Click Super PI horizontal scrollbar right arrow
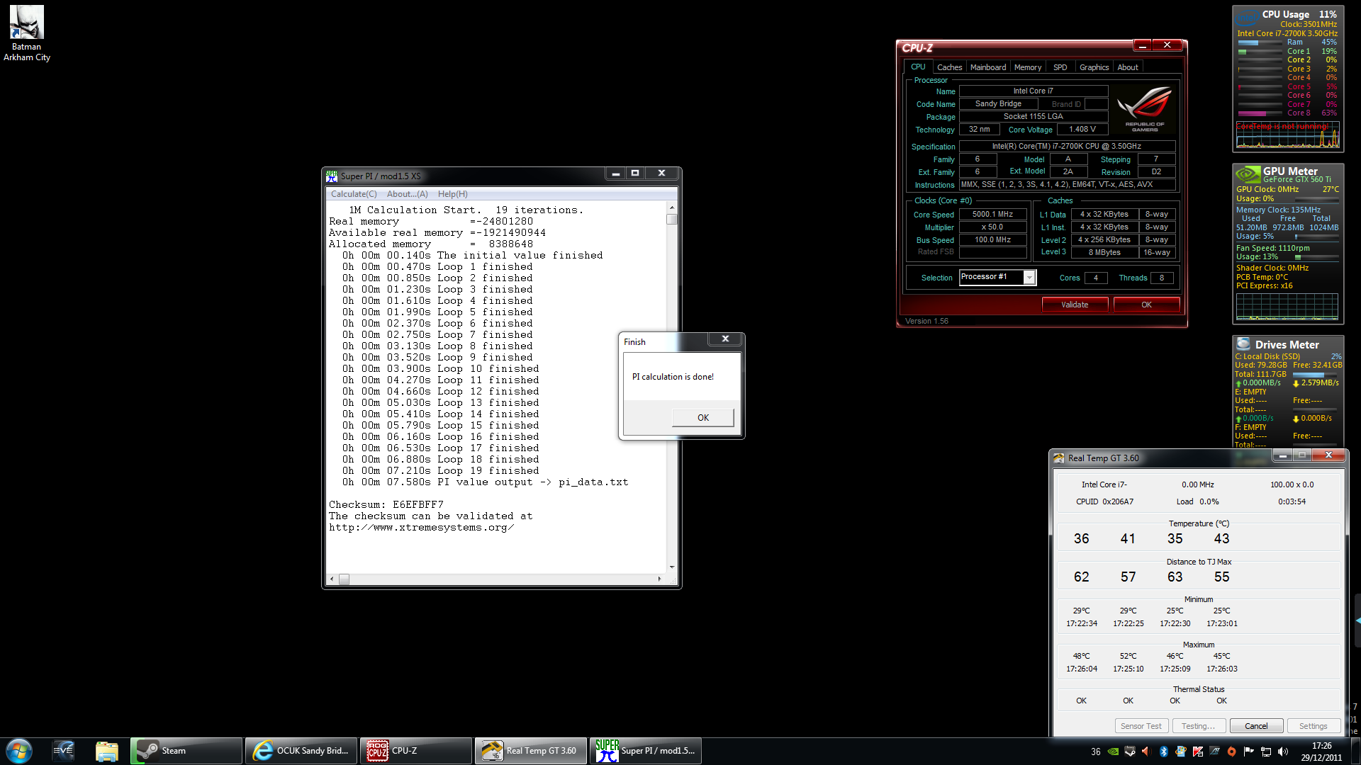 (x=659, y=579)
